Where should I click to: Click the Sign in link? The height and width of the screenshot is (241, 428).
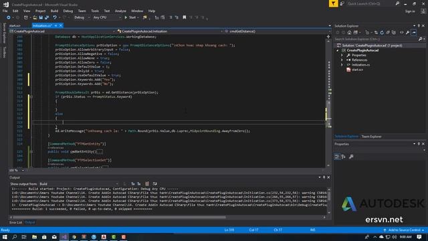(x=410, y=11)
